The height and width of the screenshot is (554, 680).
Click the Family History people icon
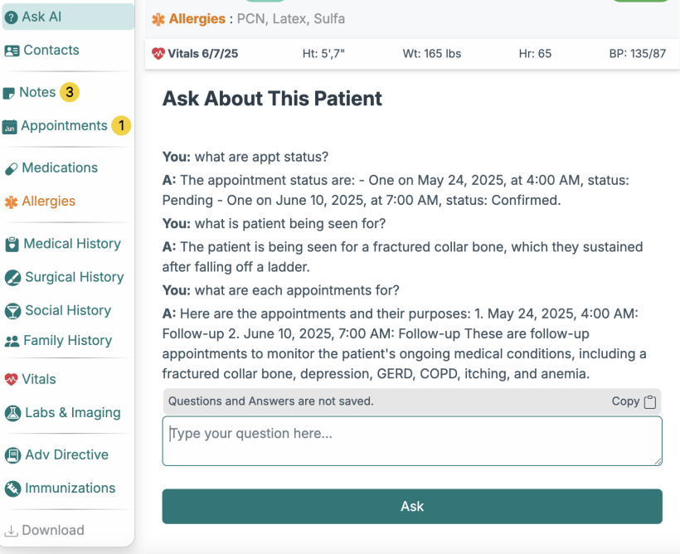12,341
